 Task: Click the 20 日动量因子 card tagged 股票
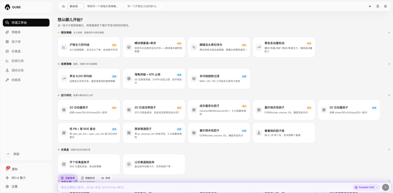click(349, 110)
